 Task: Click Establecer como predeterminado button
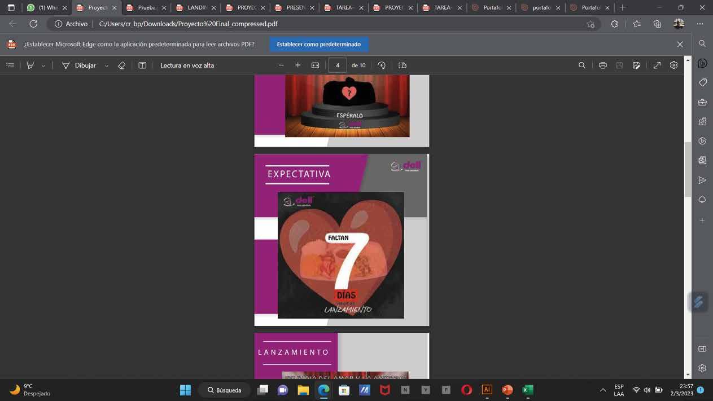[319, 44]
